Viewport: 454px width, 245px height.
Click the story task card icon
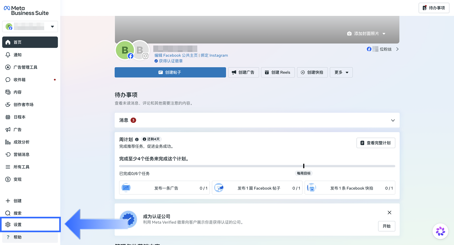point(312,188)
